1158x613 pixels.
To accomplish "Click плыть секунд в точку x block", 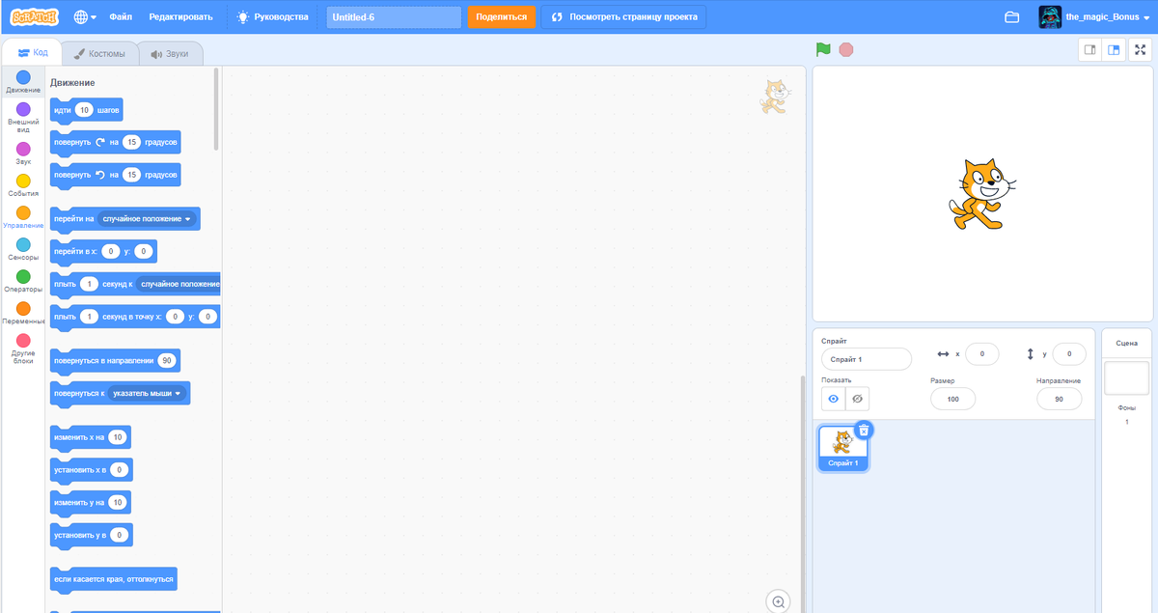I will pos(135,317).
